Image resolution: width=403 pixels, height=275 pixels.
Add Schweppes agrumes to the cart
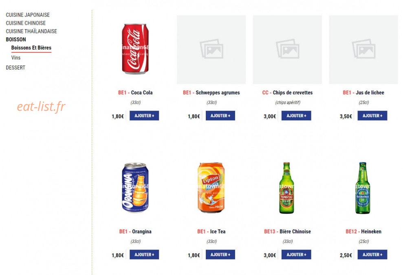[x=220, y=116]
